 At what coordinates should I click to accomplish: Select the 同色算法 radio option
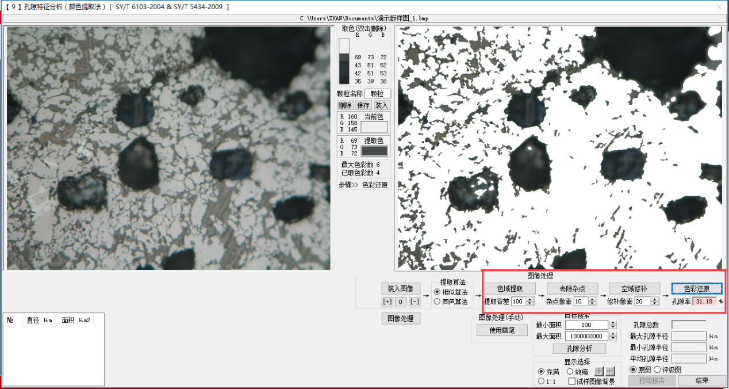[438, 302]
